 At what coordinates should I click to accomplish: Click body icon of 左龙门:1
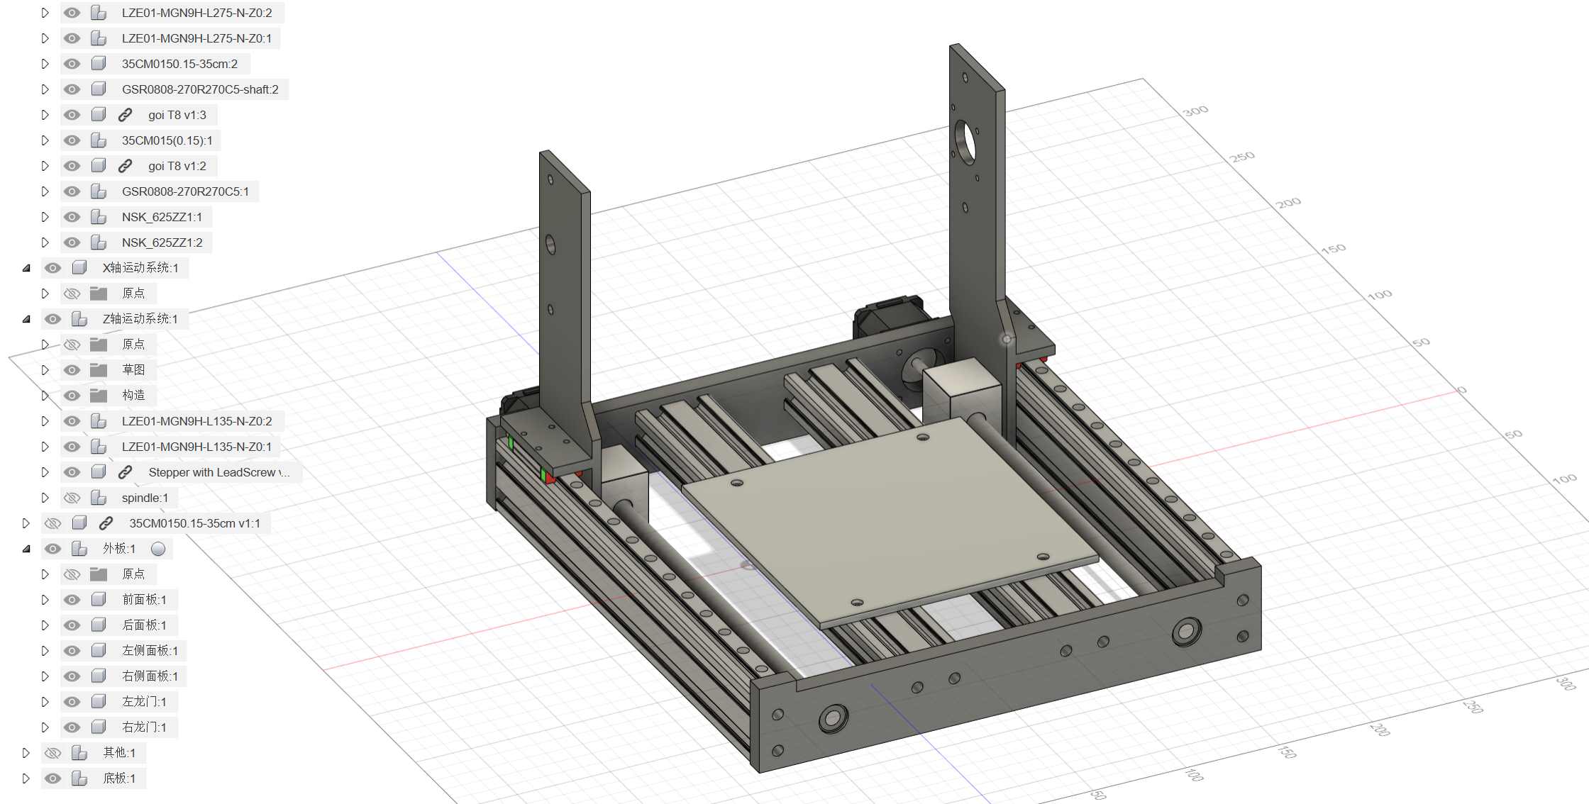pos(99,702)
